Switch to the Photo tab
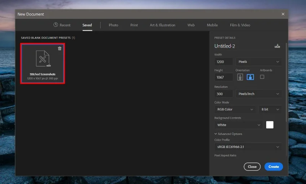Screen dimensions: 306x184 [113, 25]
